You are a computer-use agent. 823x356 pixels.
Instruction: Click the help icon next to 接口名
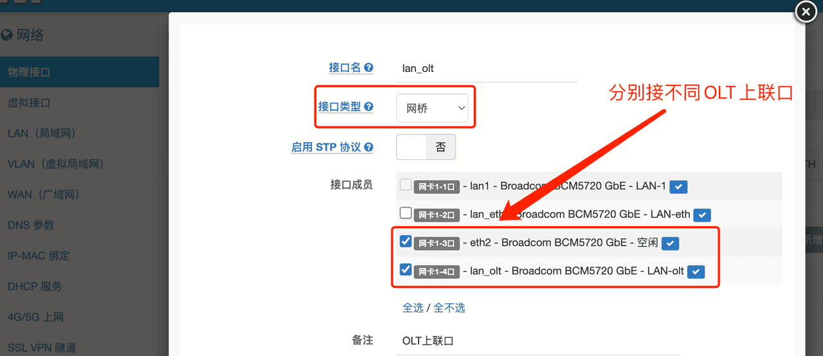pyautogui.click(x=368, y=67)
